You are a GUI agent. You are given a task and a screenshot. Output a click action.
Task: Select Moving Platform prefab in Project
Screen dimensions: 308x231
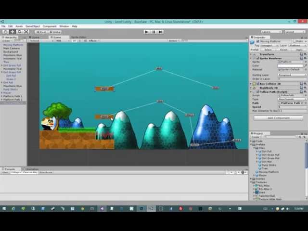click(267, 172)
